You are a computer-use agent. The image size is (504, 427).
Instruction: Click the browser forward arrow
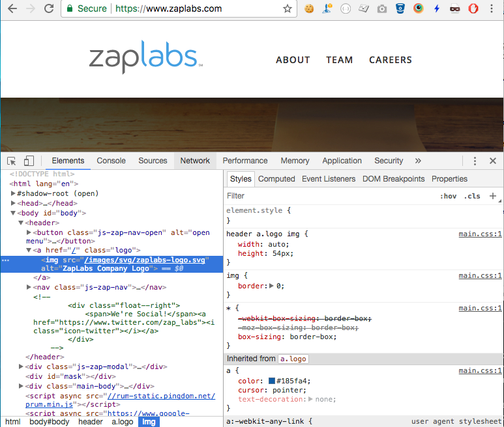[x=31, y=8]
